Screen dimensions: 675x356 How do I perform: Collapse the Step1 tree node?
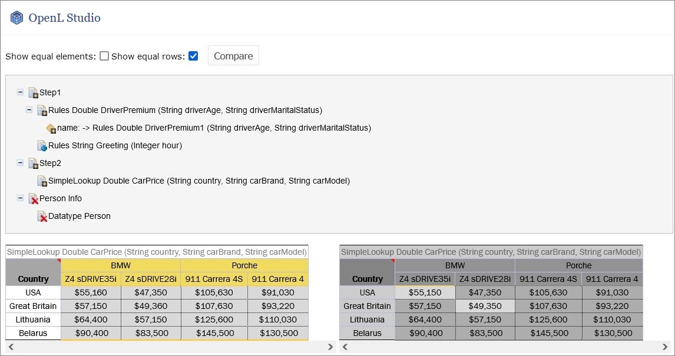(x=21, y=92)
